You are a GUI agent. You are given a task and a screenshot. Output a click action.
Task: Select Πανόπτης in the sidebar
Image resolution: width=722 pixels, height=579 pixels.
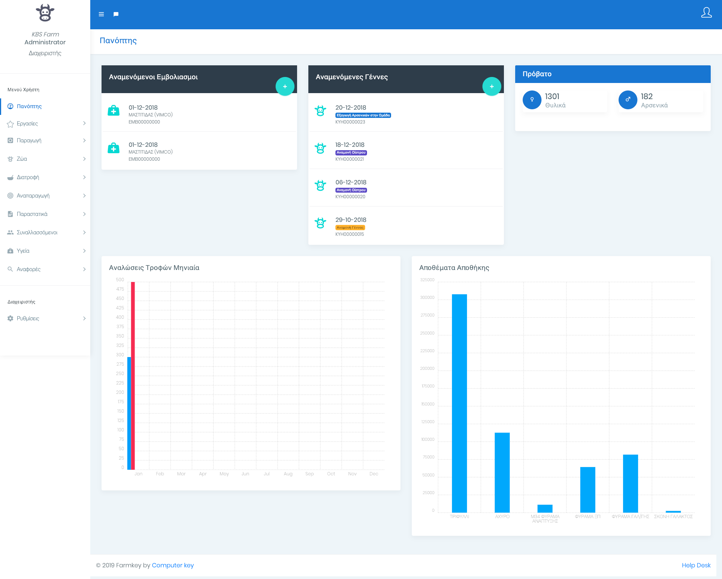pos(29,106)
